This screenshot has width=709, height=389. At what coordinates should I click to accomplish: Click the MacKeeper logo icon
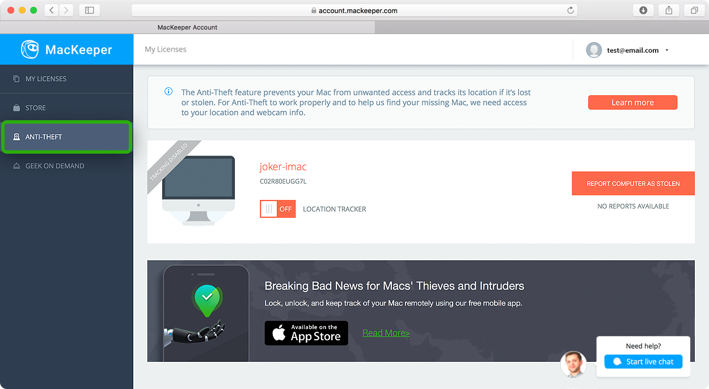click(x=30, y=49)
